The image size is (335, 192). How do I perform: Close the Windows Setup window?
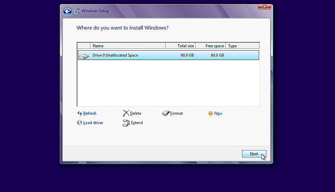coord(264,7)
